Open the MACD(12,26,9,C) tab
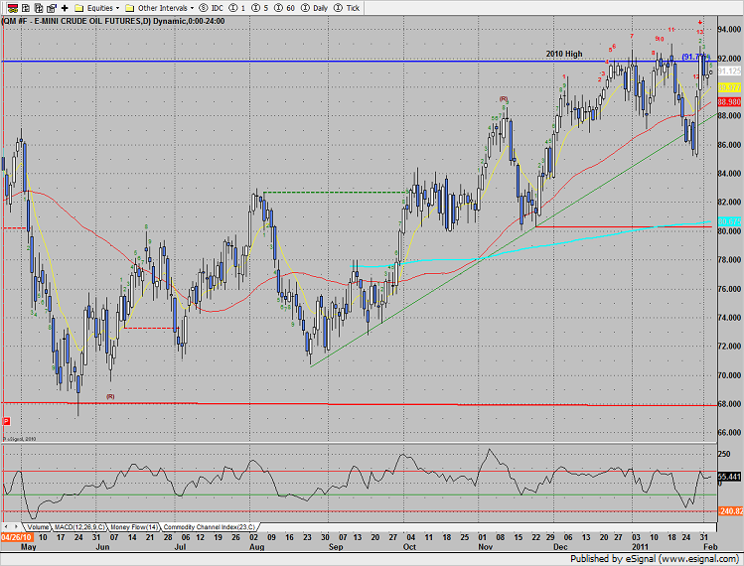This screenshot has height=566, width=744. tap(79, 527)
